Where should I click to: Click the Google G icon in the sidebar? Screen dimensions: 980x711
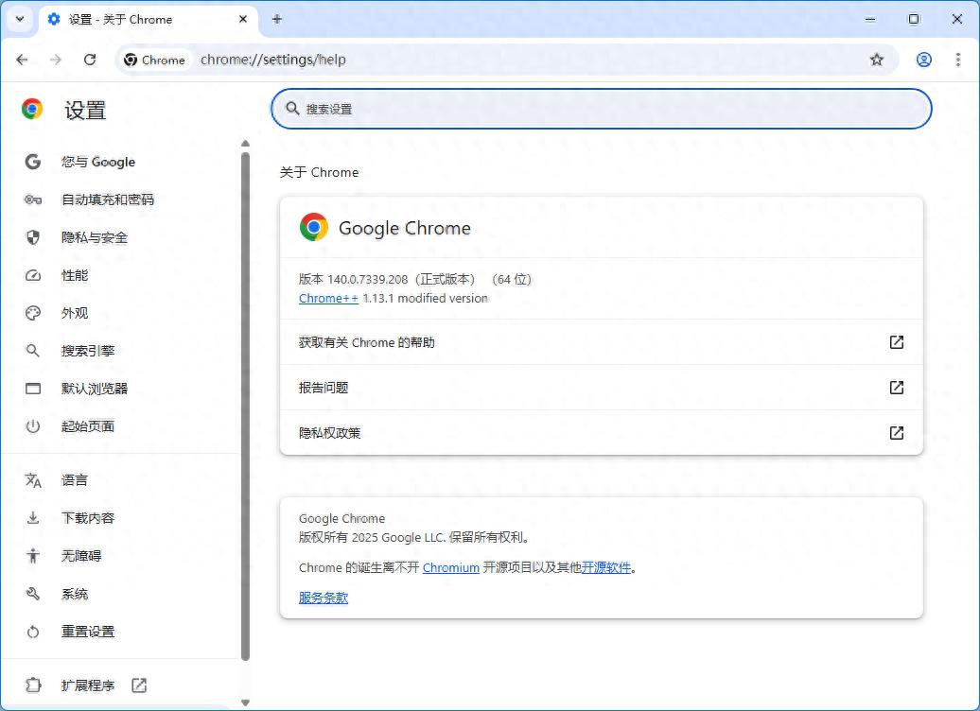click(x=33, y=162)
